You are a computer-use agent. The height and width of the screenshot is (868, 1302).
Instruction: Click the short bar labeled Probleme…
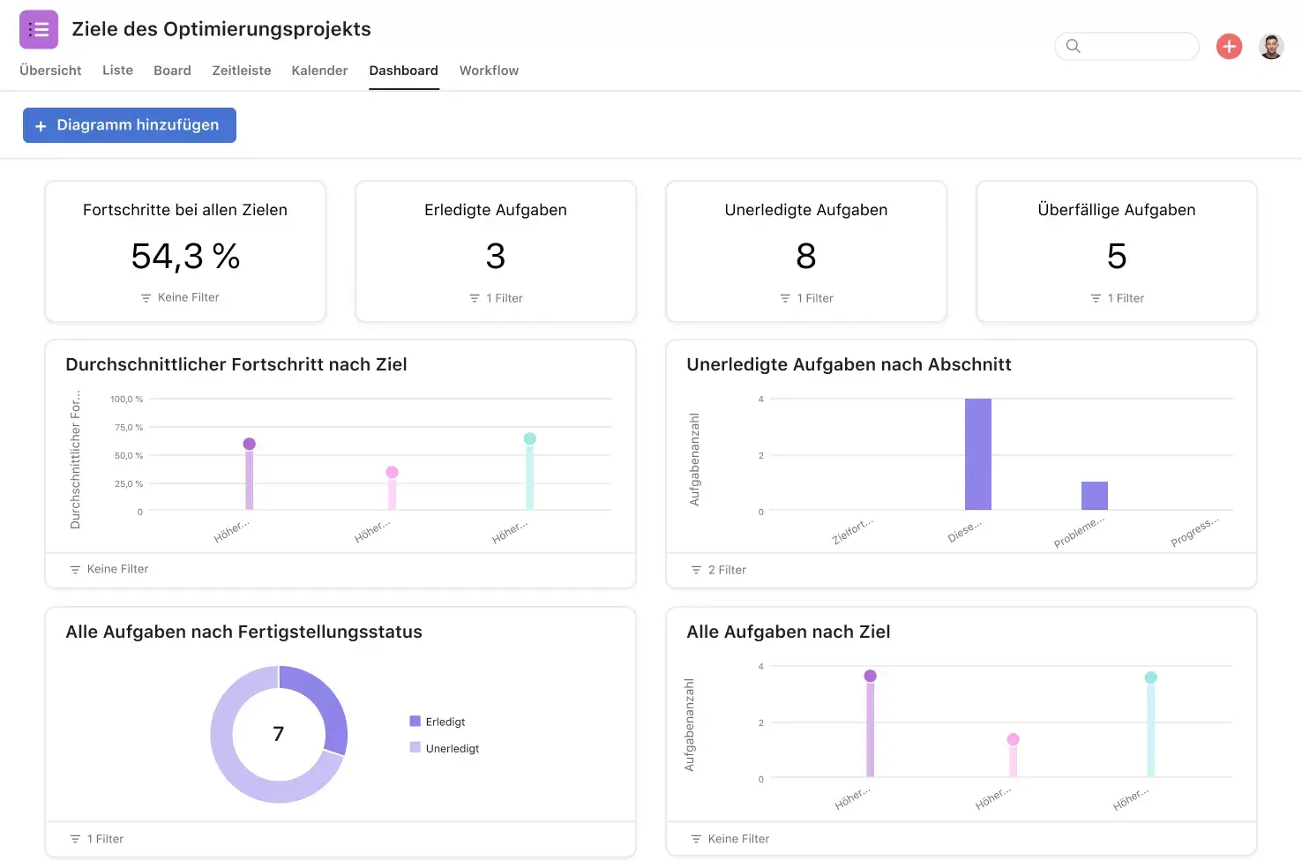point(1095,496)
